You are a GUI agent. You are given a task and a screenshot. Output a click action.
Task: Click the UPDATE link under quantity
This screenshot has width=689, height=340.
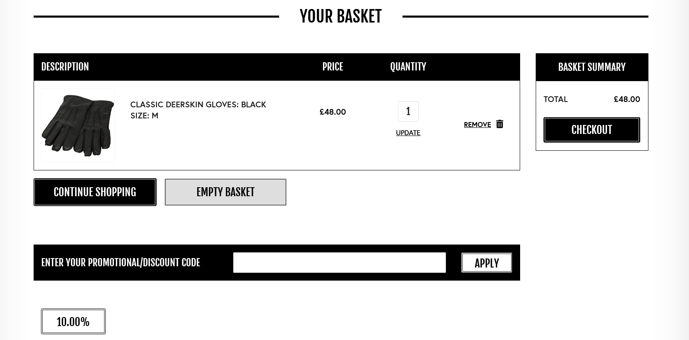pyautogui.click(x=408, y=133)
